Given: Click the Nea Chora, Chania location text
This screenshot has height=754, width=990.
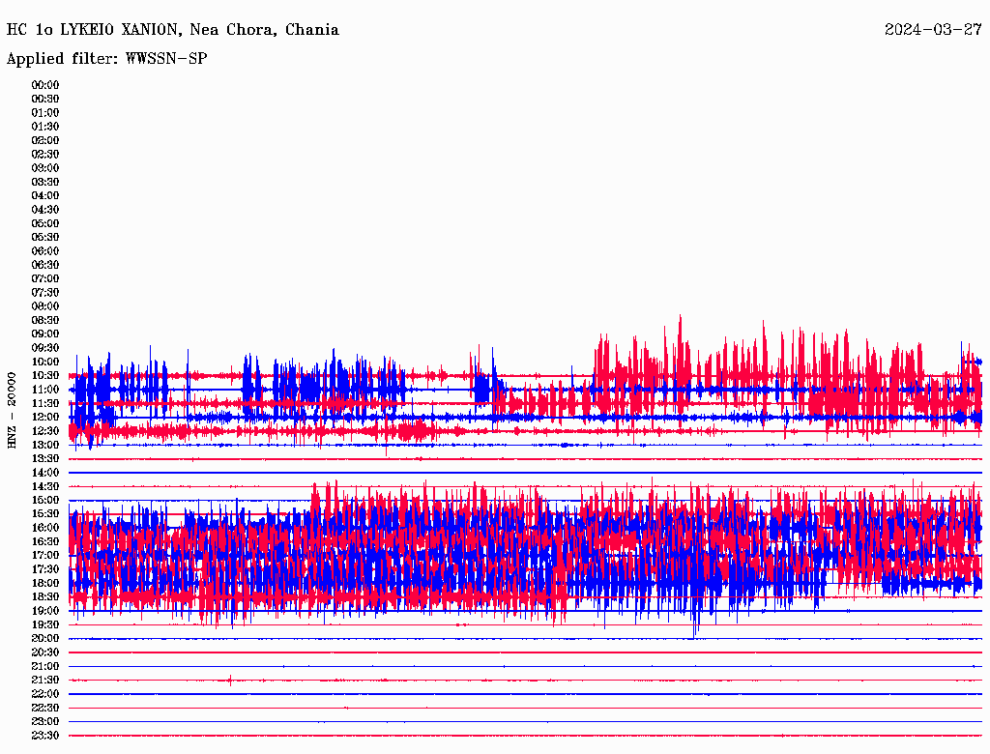Looking at the screenshot, I should 263,30.
